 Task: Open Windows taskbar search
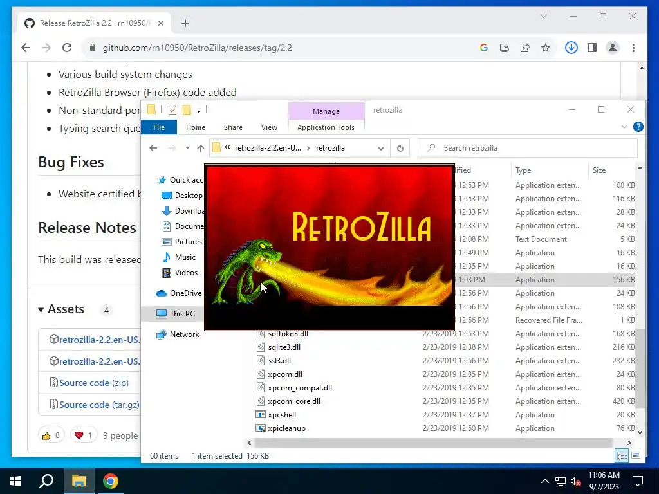pyautogui.click(x=46, y=481)
